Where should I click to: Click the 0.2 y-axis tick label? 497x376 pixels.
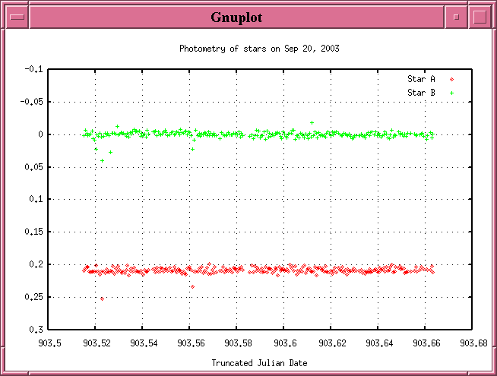pos(36,264)
